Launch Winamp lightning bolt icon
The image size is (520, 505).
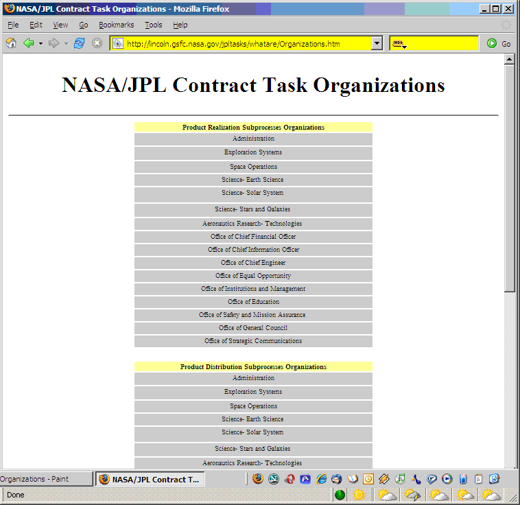pos(383,479)
